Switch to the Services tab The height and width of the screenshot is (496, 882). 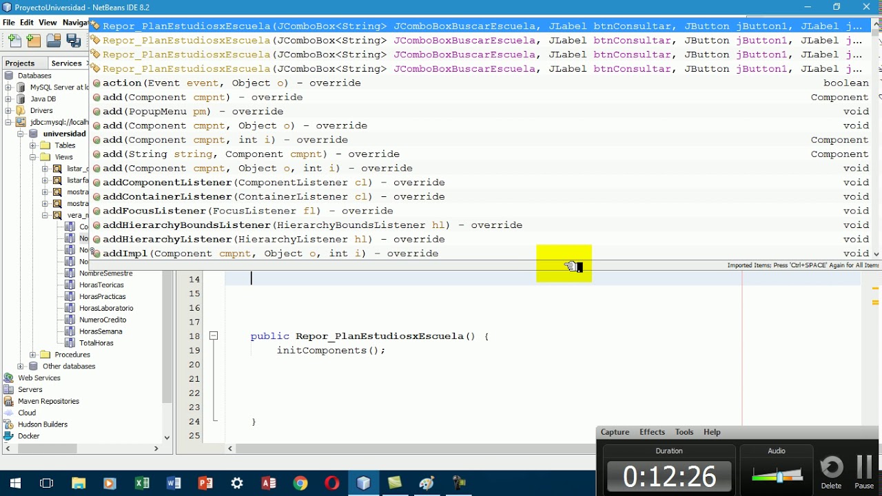(x=67, y=63)
